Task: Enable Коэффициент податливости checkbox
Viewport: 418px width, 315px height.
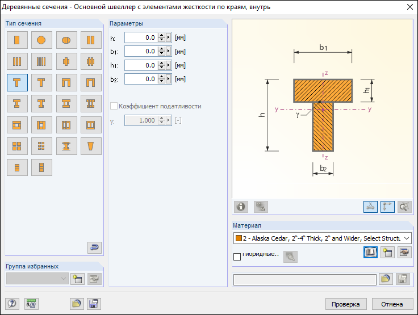Action: [114, 106]
